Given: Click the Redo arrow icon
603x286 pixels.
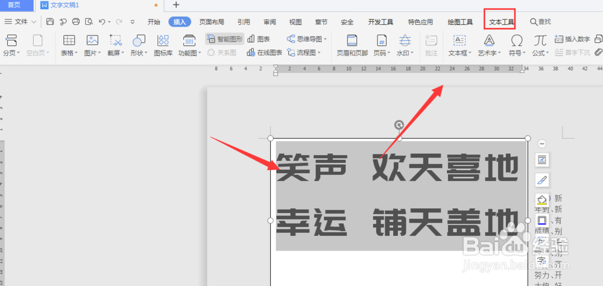Looking at the screenshot, I should click(119, 22).
